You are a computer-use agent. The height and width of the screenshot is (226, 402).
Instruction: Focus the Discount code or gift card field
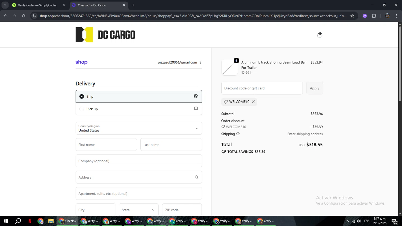[262, 88]
